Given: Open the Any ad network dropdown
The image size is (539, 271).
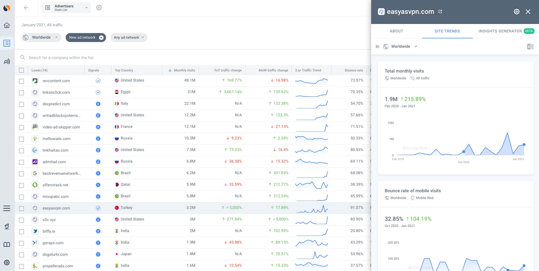Looking at the screenshot, I should click(x=129, y=37).
